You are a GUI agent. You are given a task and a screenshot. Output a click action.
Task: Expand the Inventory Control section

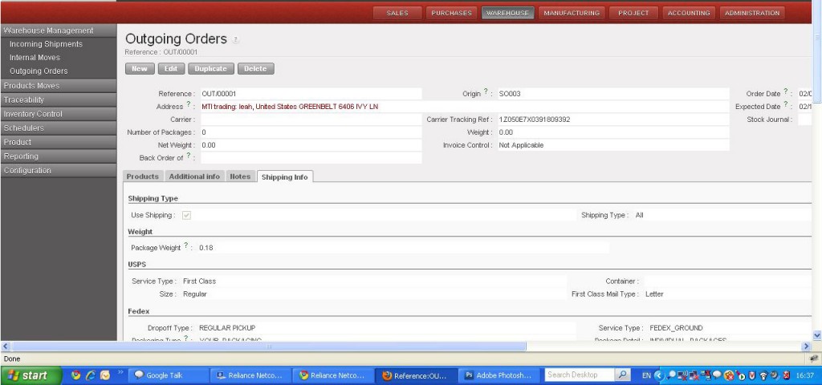click(x=58, y=114)
